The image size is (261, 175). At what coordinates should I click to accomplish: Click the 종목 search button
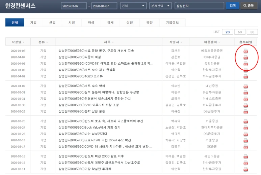pos(249,6)
